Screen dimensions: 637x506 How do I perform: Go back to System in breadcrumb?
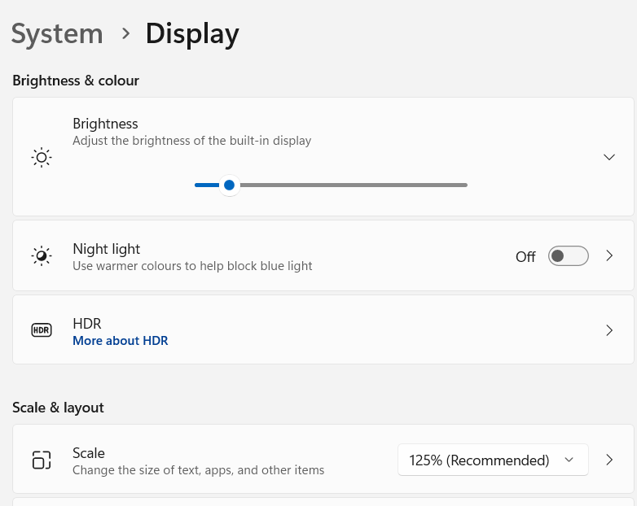[57, 34]
